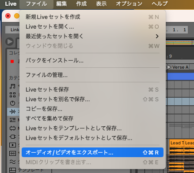
Task: Expand the 最近使ったセットを開く submenu
Action: (92, 36)
